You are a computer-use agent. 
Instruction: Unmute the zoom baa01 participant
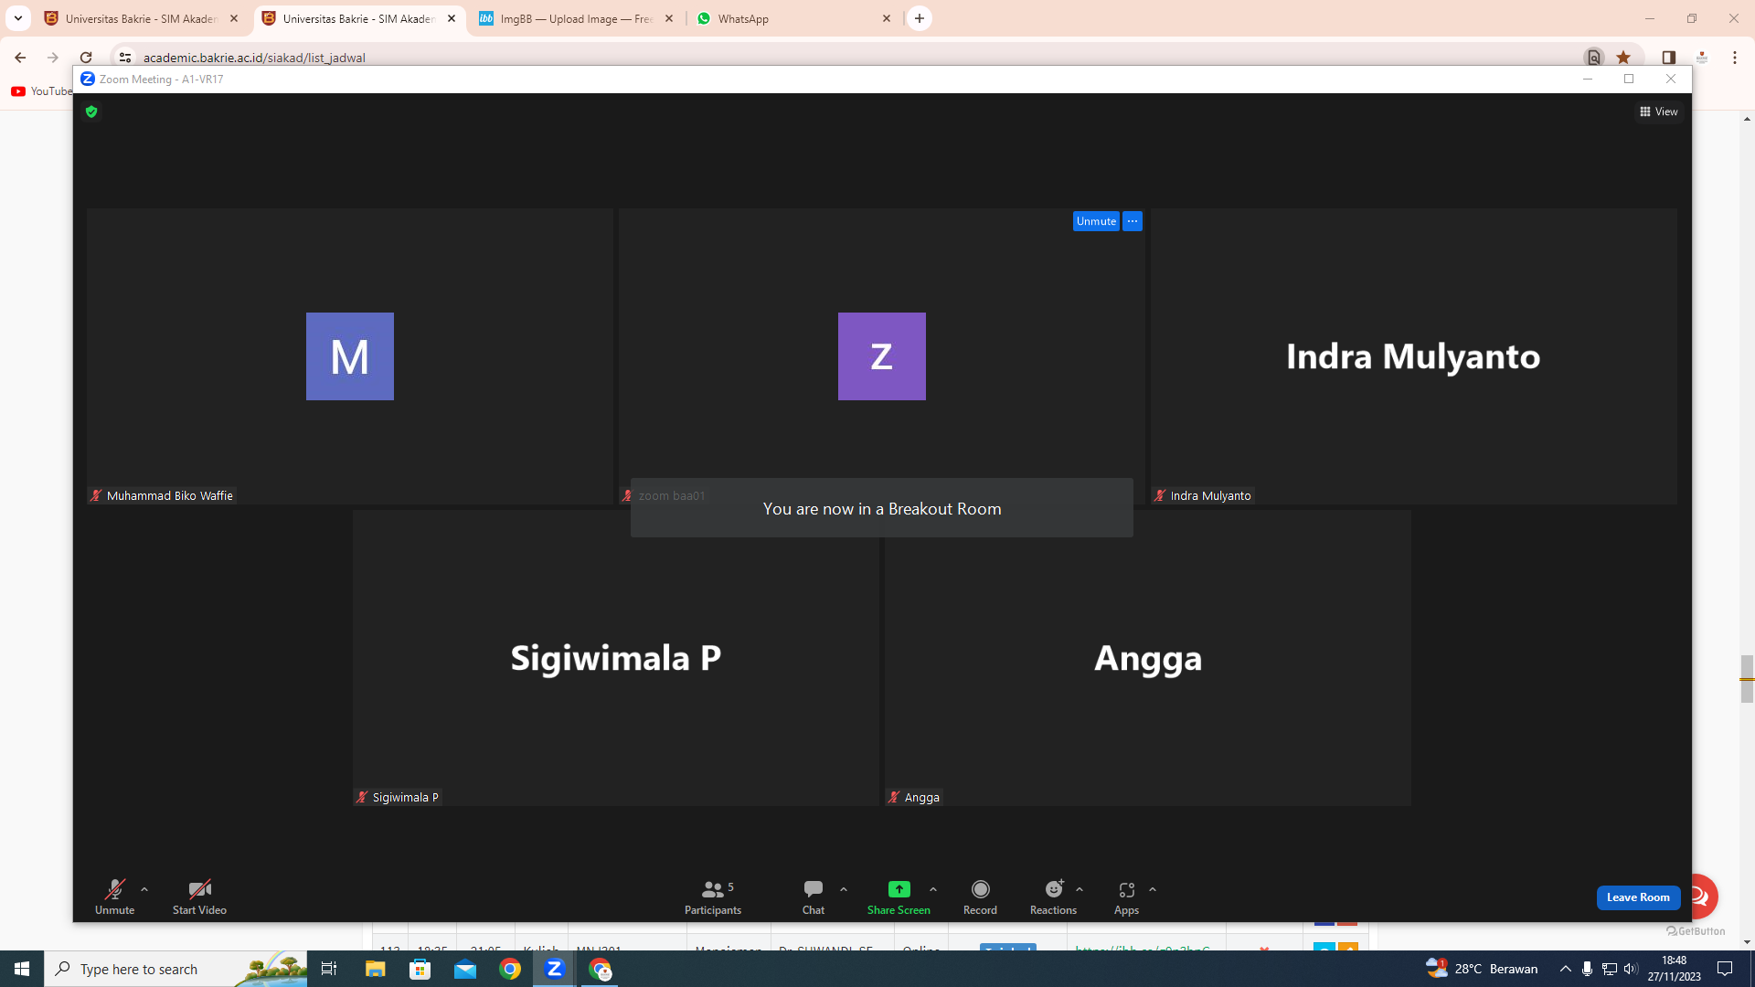coord(1096,221)
